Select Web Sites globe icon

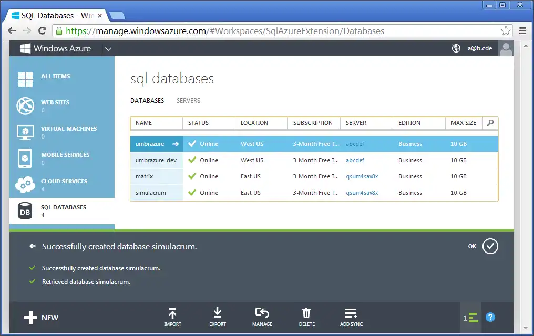pos(25,106)
